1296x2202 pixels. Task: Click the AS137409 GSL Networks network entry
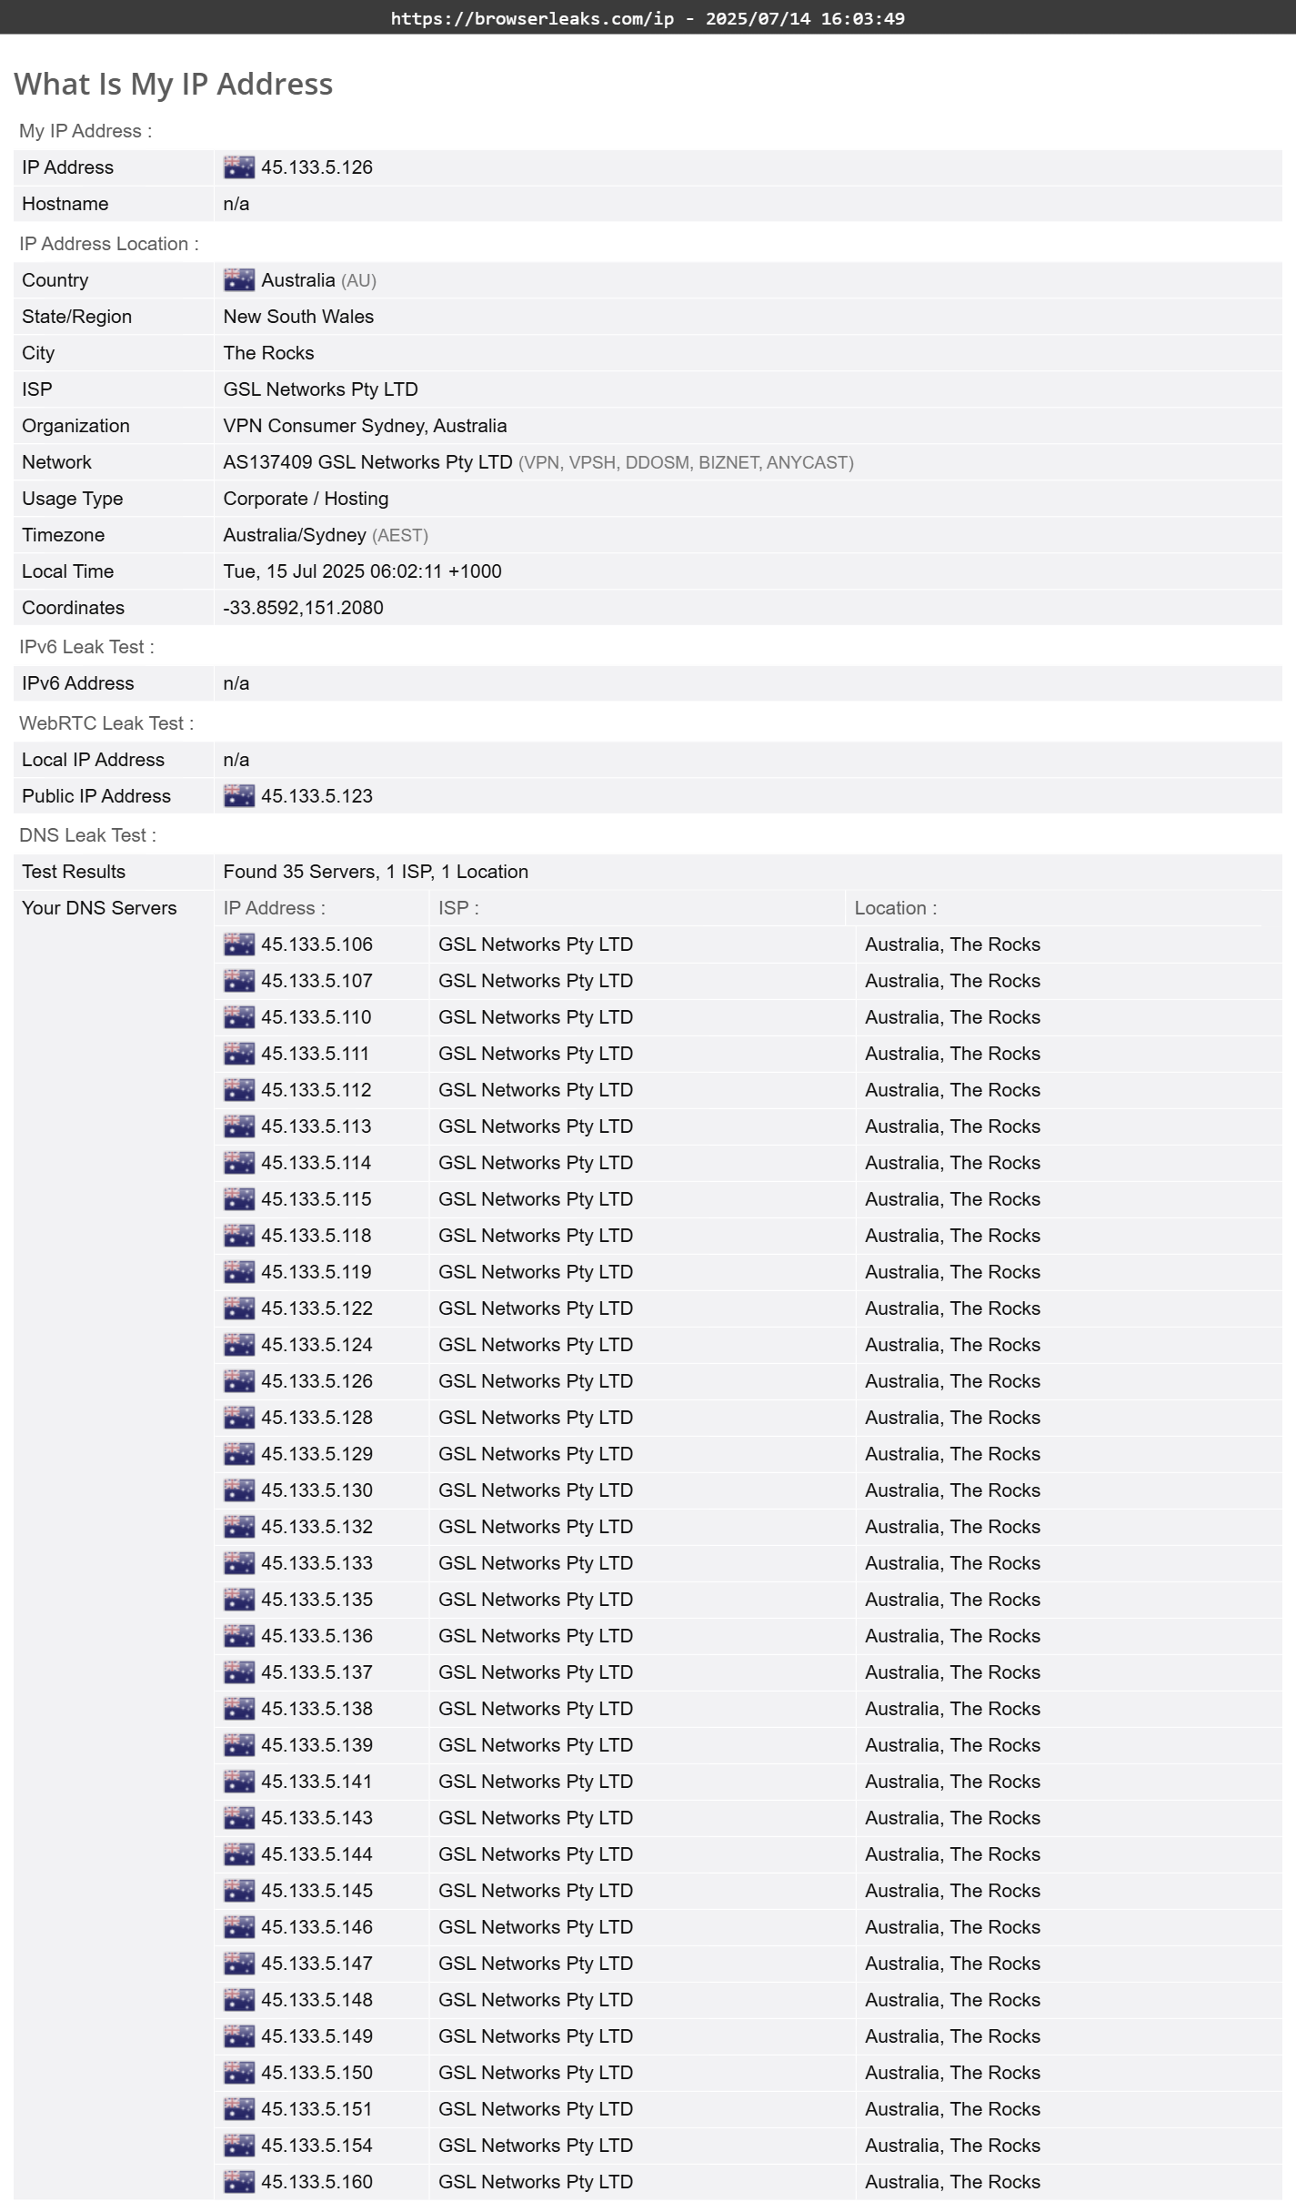[367, 462]
